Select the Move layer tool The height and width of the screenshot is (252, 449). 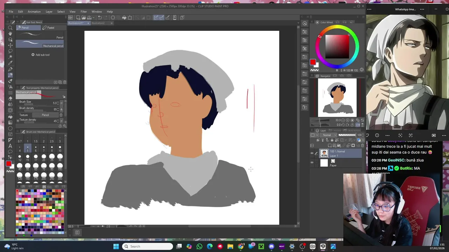[x=10, y=45]
